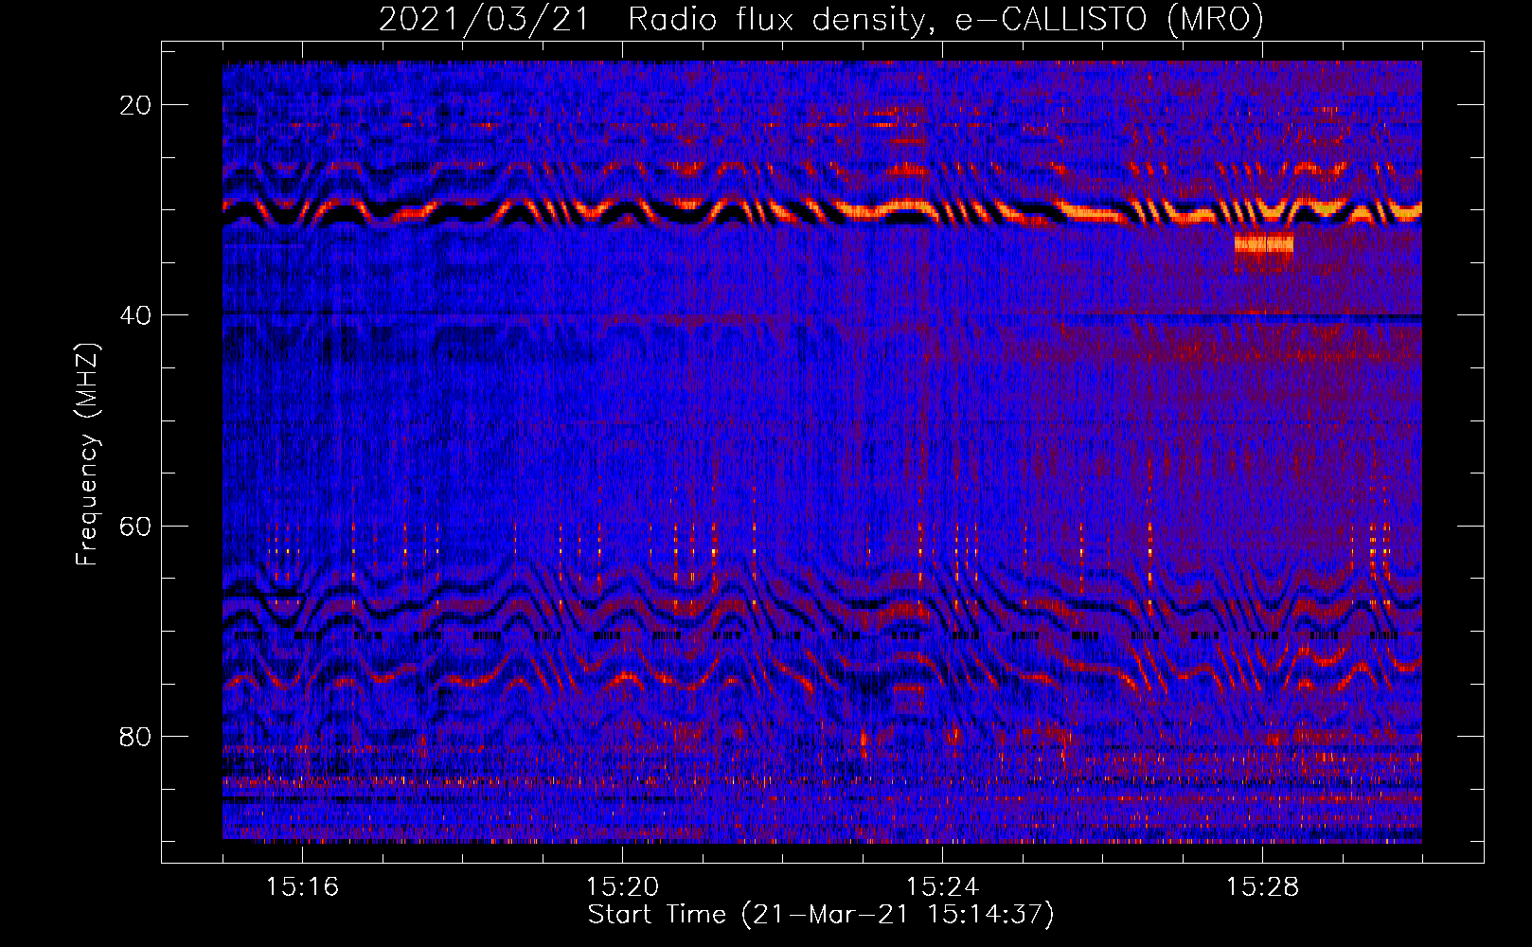Click the 20 MHz frequency tick label
The image size is (1532, 947).
[135, 105]
